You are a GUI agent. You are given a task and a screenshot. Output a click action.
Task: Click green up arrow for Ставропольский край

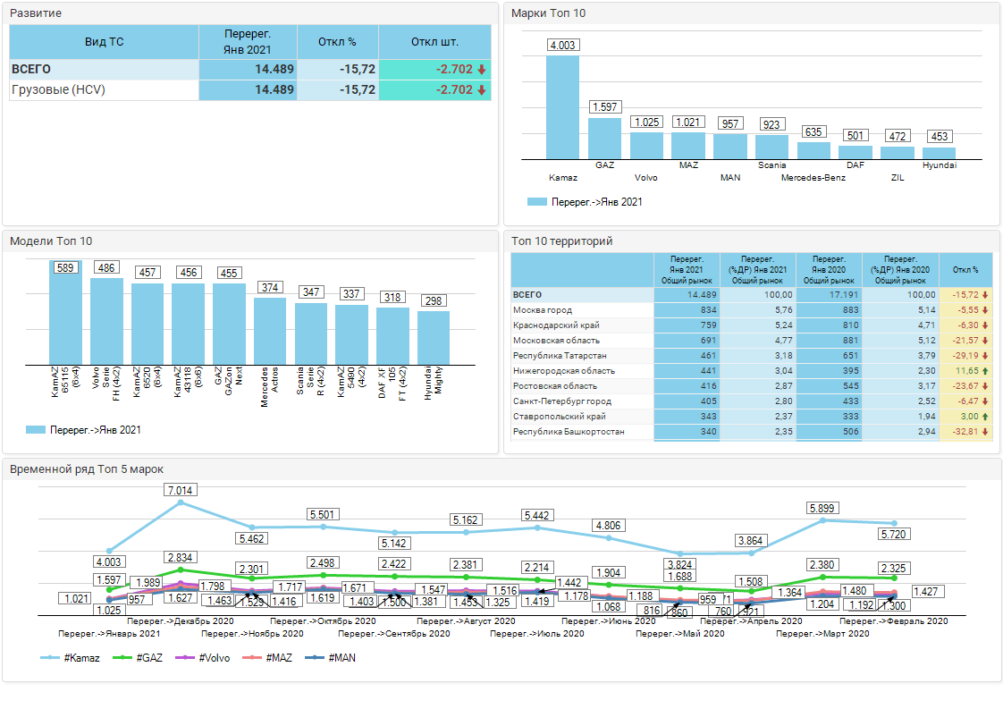[985, 417]
